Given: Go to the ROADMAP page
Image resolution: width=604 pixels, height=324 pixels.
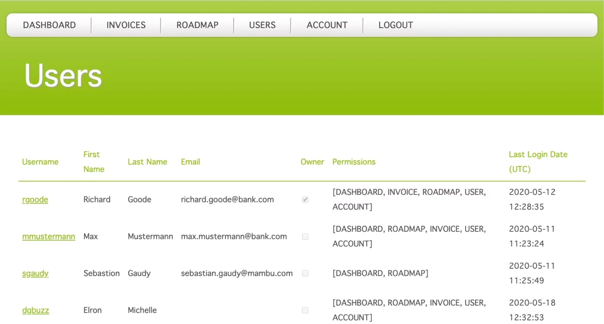Looking at the screenshot, I should point(197,25).
